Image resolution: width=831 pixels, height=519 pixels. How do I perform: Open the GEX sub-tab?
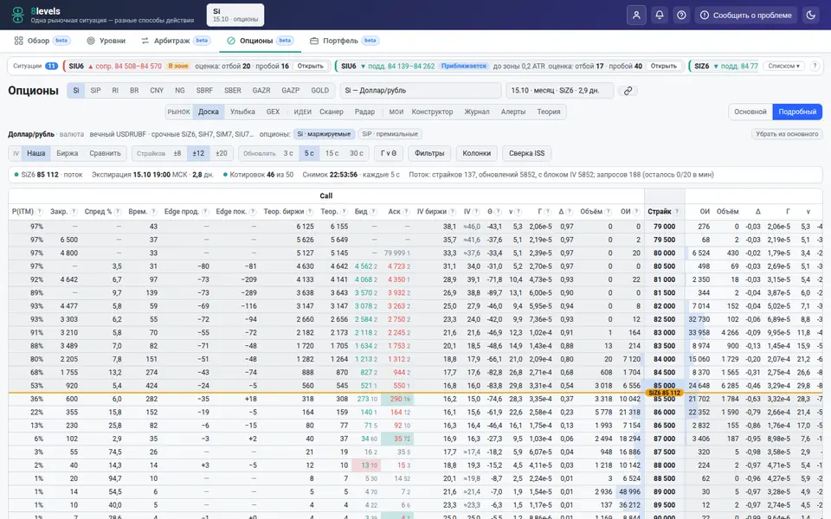click(x=273, y=112)
